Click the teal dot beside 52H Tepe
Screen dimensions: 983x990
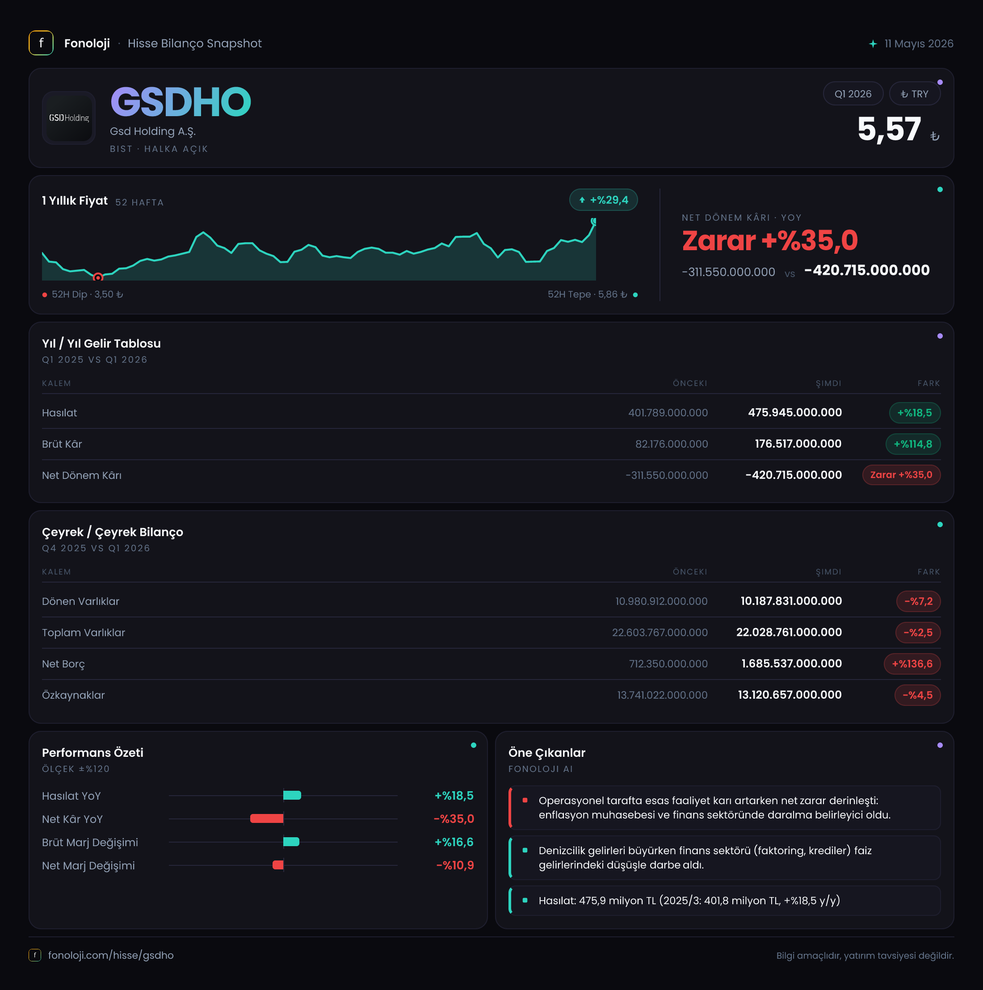click(x=635, y=295)
